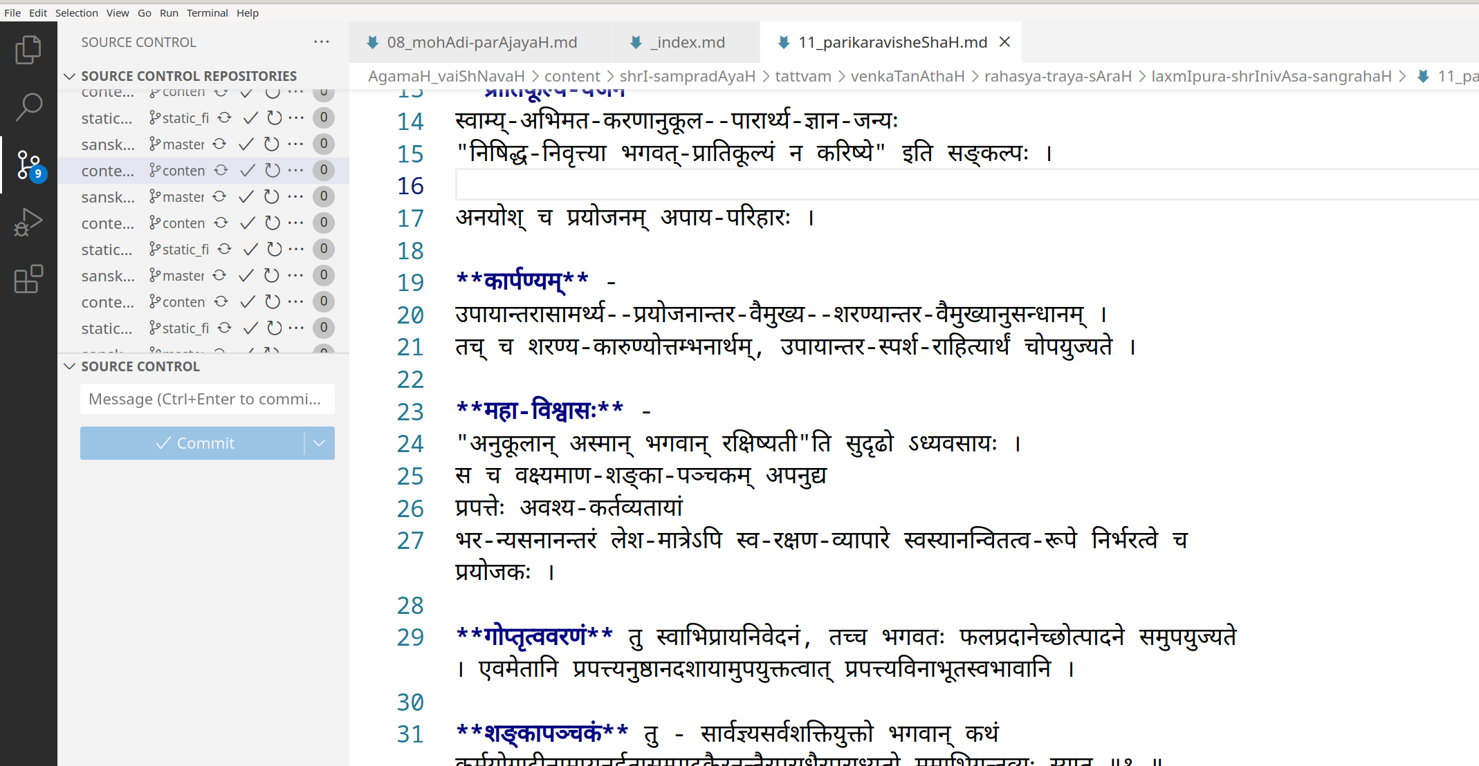Click tattvam in breadcrumb path
The height and width of the screenshot is (766, 1479).
coord(802,76)
